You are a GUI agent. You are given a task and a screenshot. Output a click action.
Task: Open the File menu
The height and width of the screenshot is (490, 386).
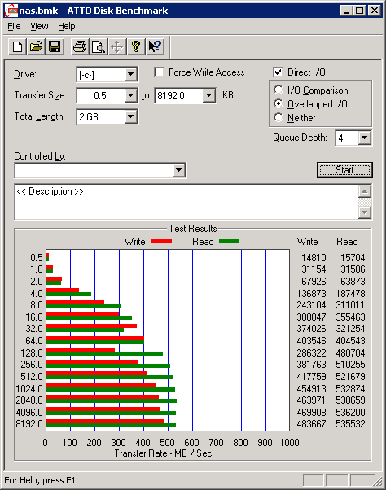[14, 26]
